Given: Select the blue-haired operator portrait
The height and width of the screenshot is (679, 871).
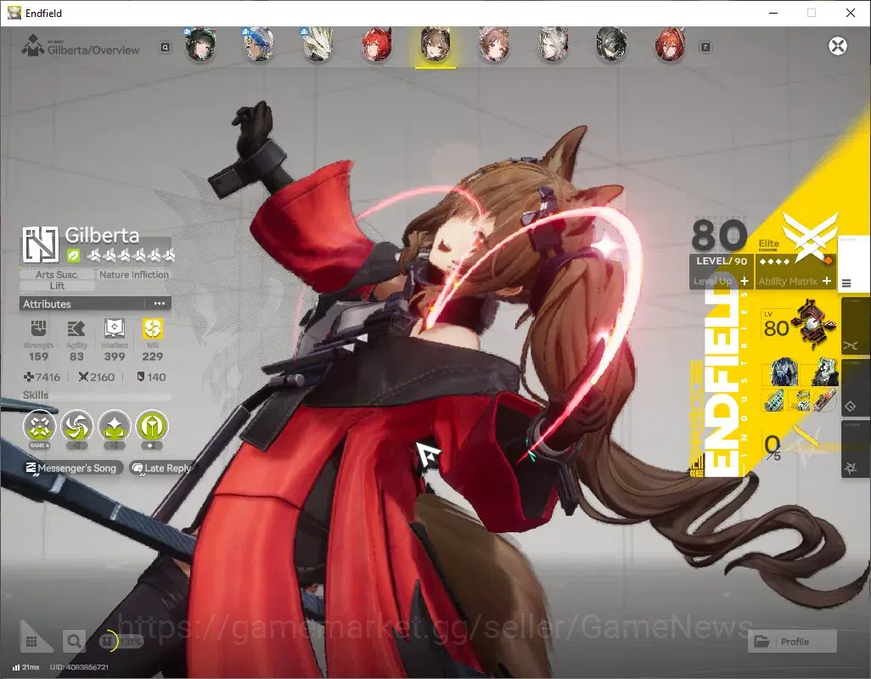Looking at the screenshot, I should click(259, 44).
